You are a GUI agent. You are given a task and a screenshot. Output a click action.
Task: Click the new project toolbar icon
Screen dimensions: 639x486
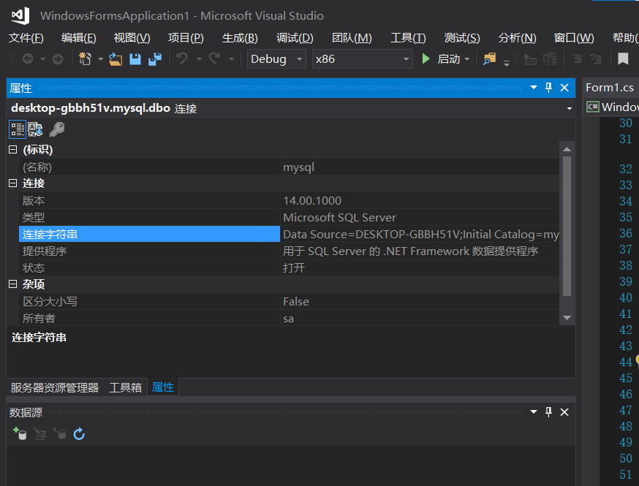click(x=85, y=59)
